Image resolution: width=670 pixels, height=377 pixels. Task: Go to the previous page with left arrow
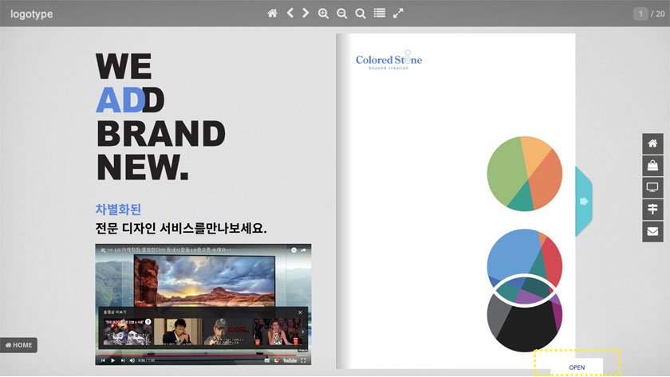click(x=290, y=14)
